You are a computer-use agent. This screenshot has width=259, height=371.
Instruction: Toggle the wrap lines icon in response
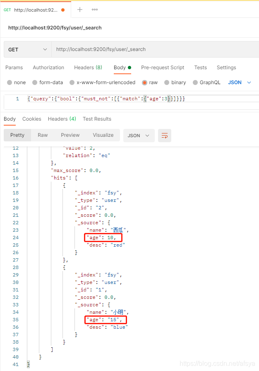click(165, 135)
